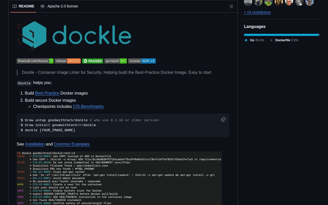Viewport: 328px width, 205px height.
Task: Switch to the Apache-2.0 license tab
Action: coord(63,6)
